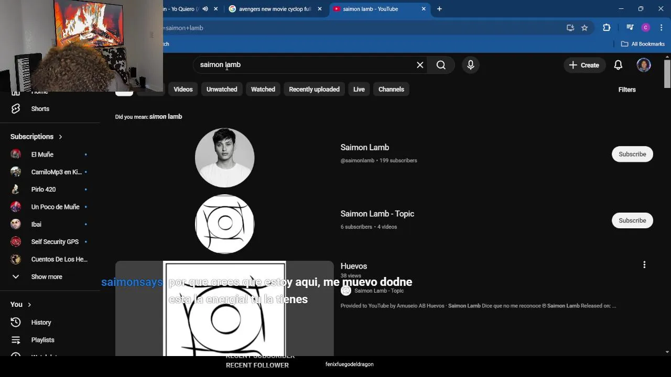Open the Huevos video title
This screenshot has height=377, width=671.
click(x=354, y=266)
